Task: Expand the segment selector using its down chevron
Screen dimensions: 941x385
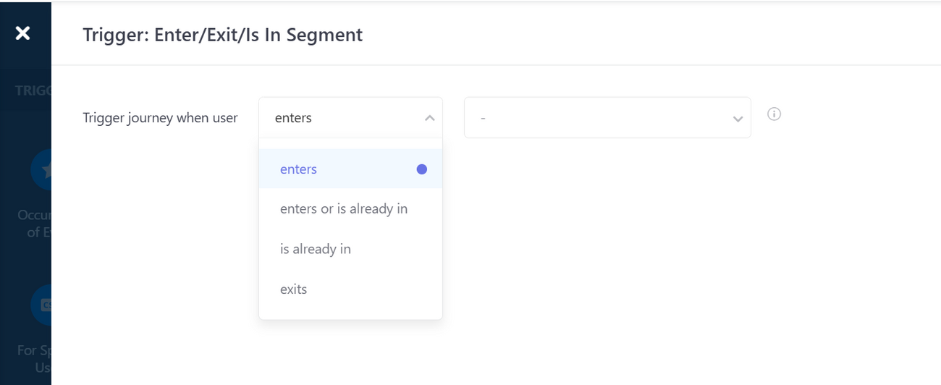Action: 738,119
